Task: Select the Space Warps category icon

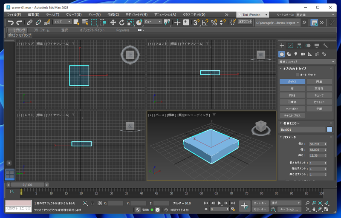Action: point(317,54)
